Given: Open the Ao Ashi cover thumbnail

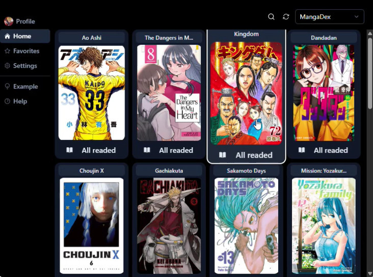Looking at the screenshot, I should (x=92, y=93).
